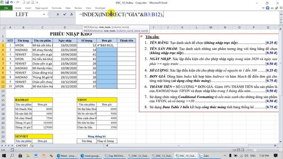This screenshot has height=159, width=283.
Task: Switch to Page Layout view in status bar
Action: click(x=238, y=150)
